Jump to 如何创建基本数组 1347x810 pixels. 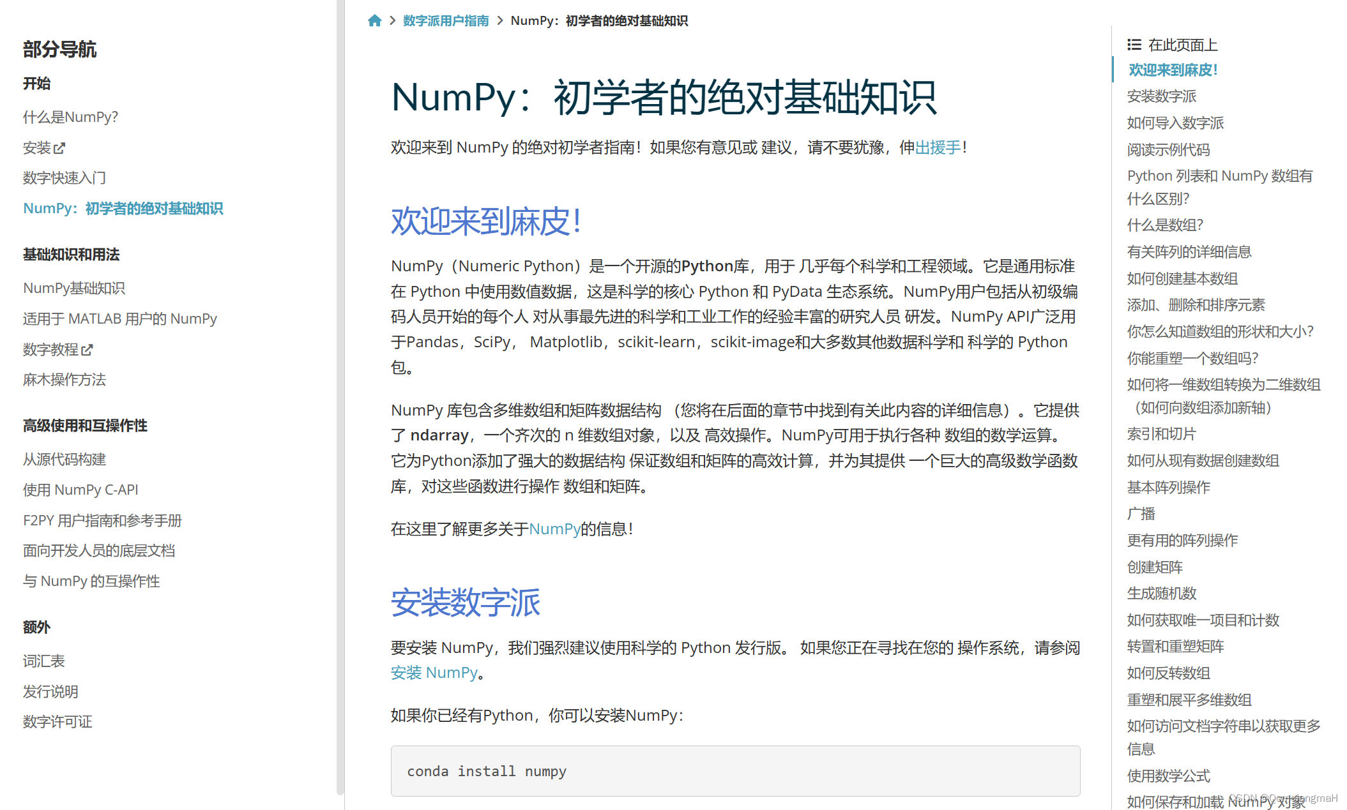pos(1182,278)
